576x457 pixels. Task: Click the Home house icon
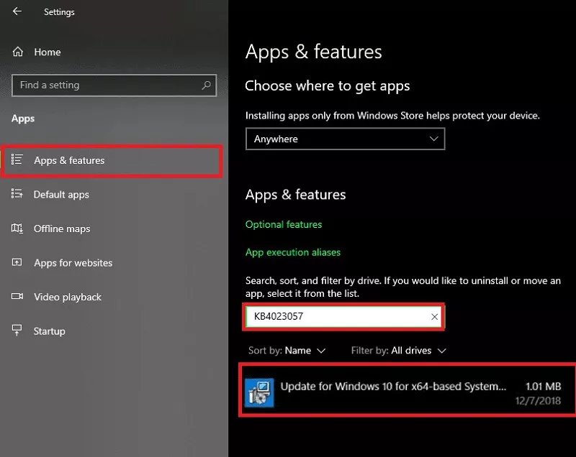point(18,52)
